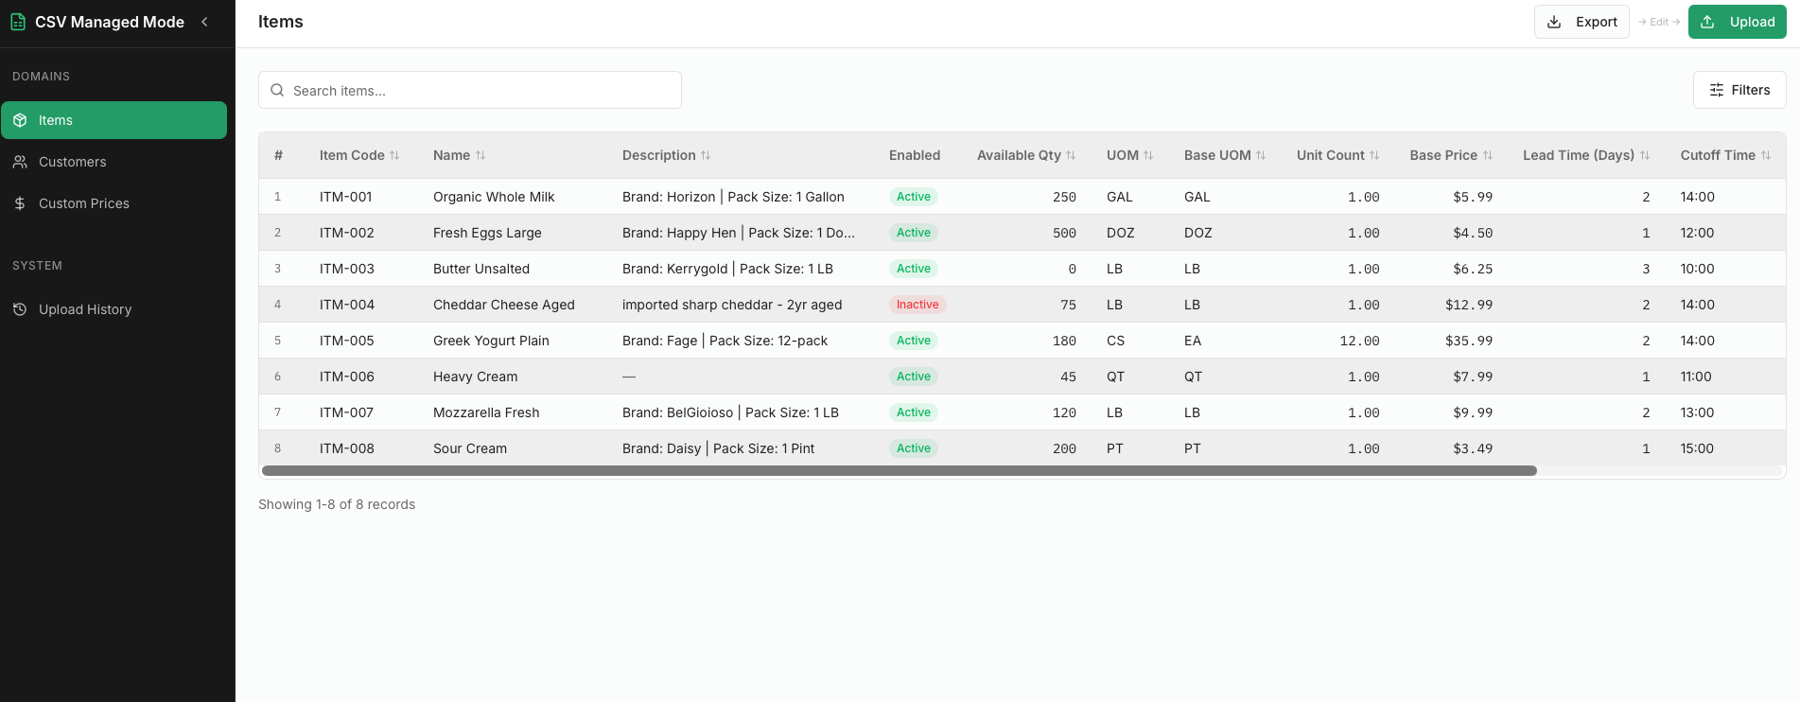The width and height of the screenshot is (1800, 702).
Task: Sort by Base UOM column
Action: coord(1225,155)
